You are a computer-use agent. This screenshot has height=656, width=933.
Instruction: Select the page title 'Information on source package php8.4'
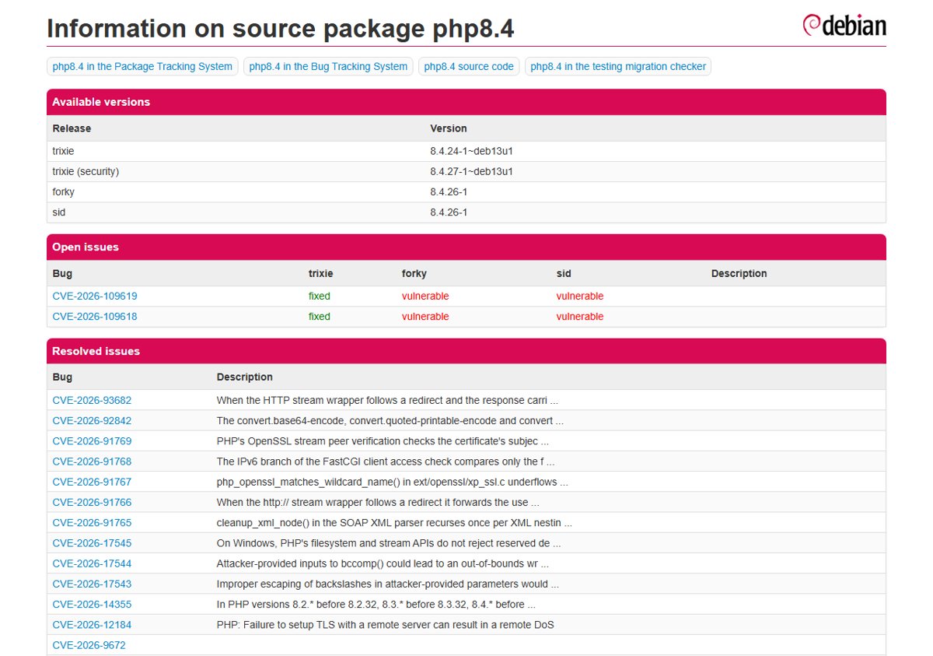pos(281,29)
